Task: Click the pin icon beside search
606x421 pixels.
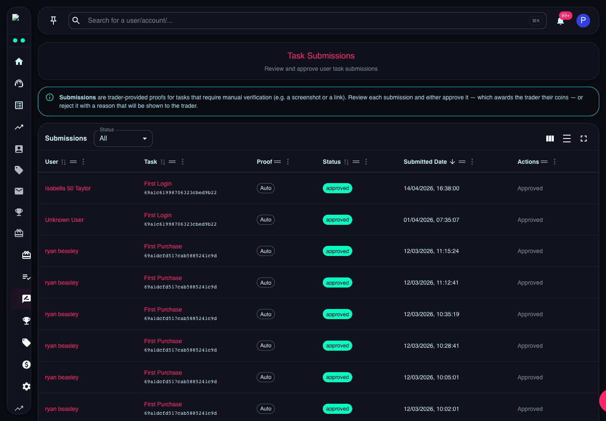Action: click(x=53, y=21)
